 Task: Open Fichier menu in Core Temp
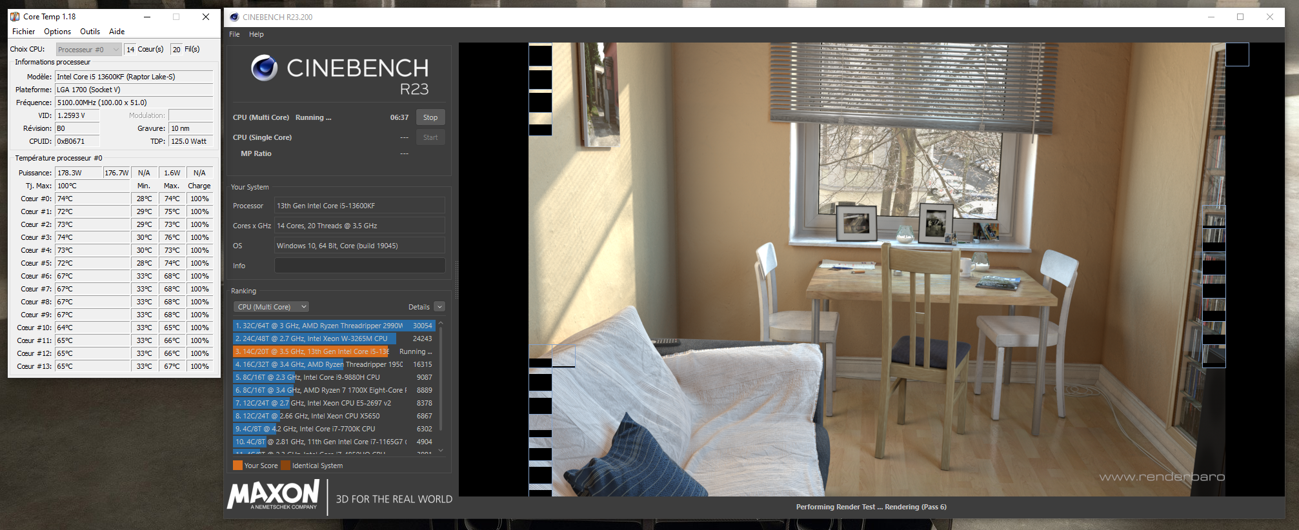pos(24,32)
